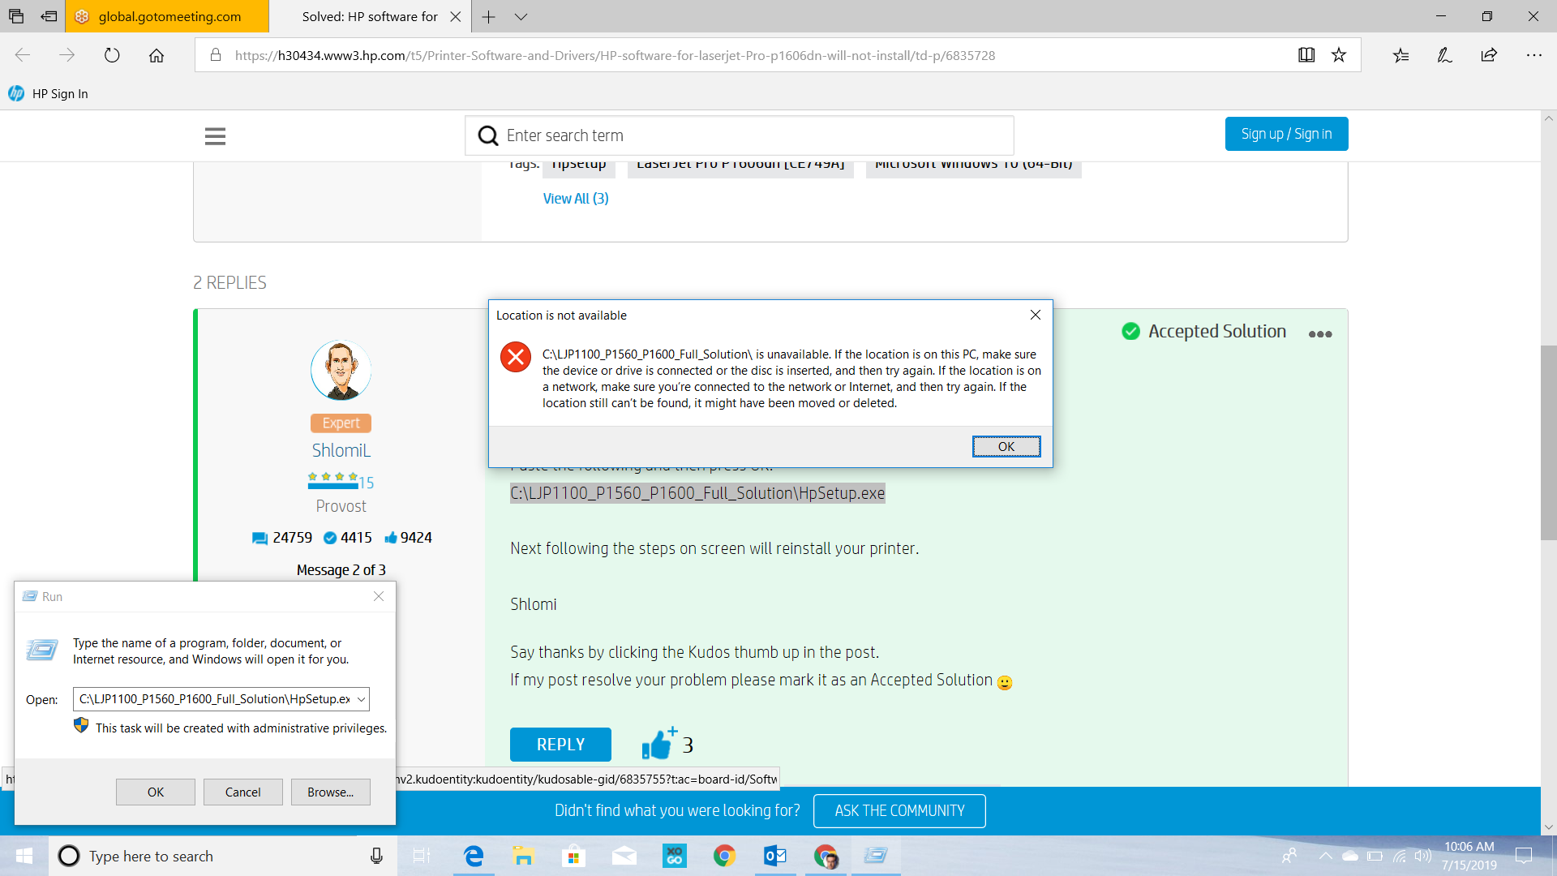Click the site lock security icon

point(216,55)
